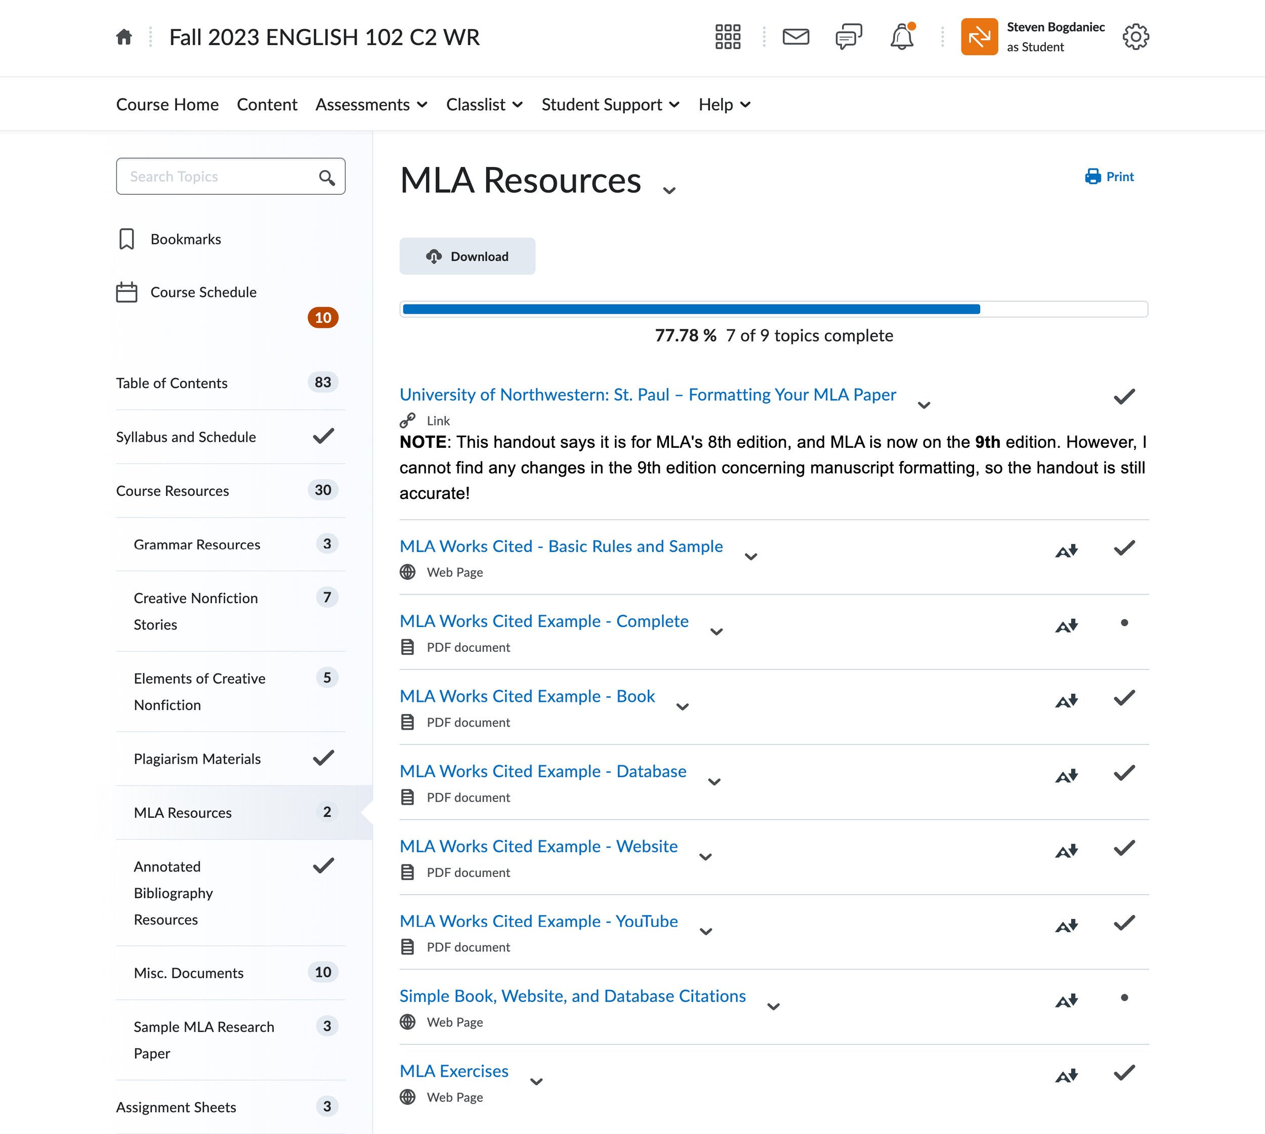Open the MLA Works Cited Example - Database link
1265x1134 pixels.
click(543, 771)
